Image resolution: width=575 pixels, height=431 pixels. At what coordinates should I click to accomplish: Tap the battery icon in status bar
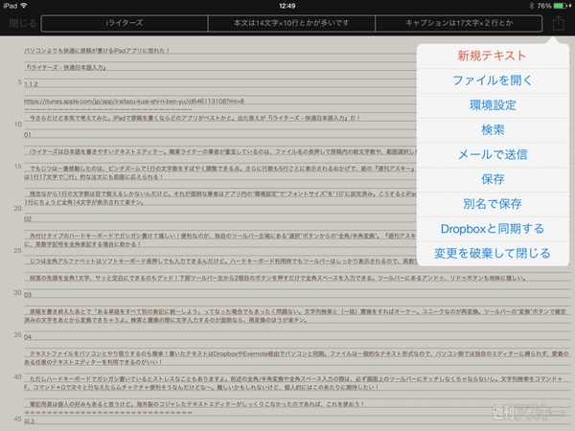click(x=561, y=6)
